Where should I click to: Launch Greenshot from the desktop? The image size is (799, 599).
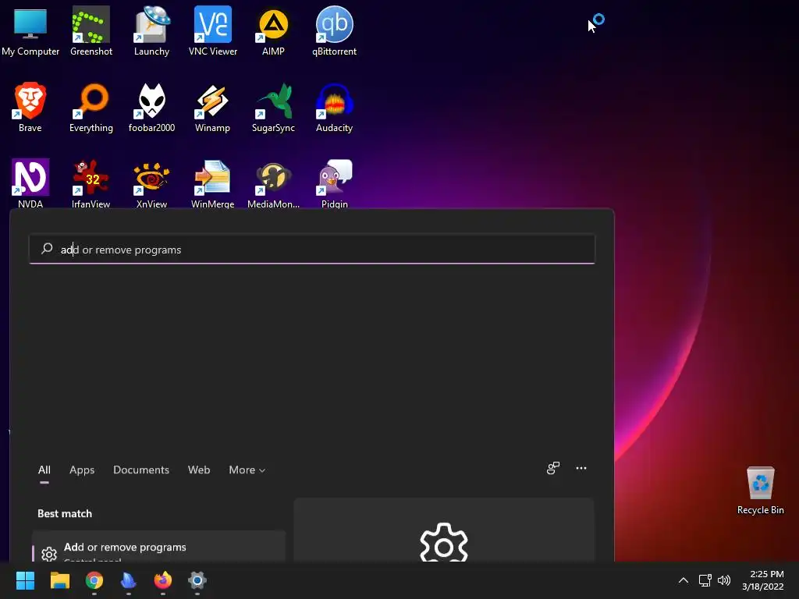coord(91,31)
